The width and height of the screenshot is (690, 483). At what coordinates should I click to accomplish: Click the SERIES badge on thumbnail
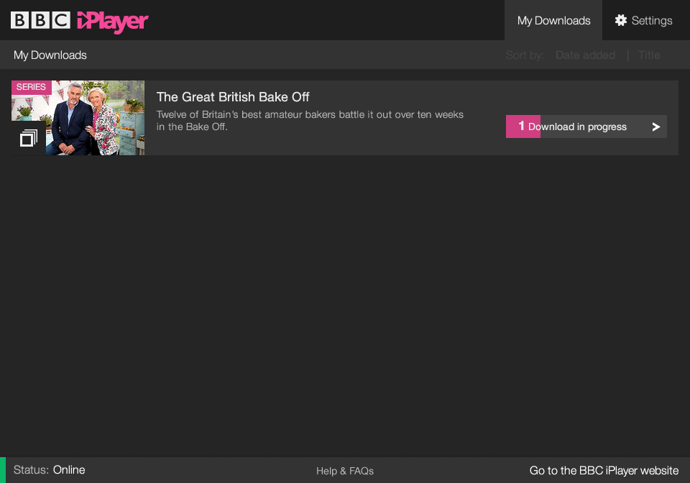[31, 87]
